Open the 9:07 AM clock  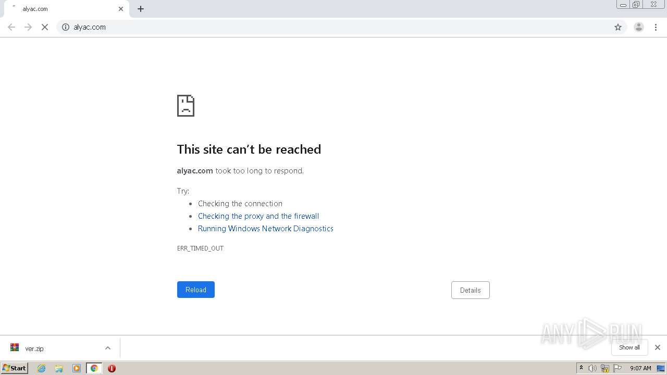tap(640, 368)
